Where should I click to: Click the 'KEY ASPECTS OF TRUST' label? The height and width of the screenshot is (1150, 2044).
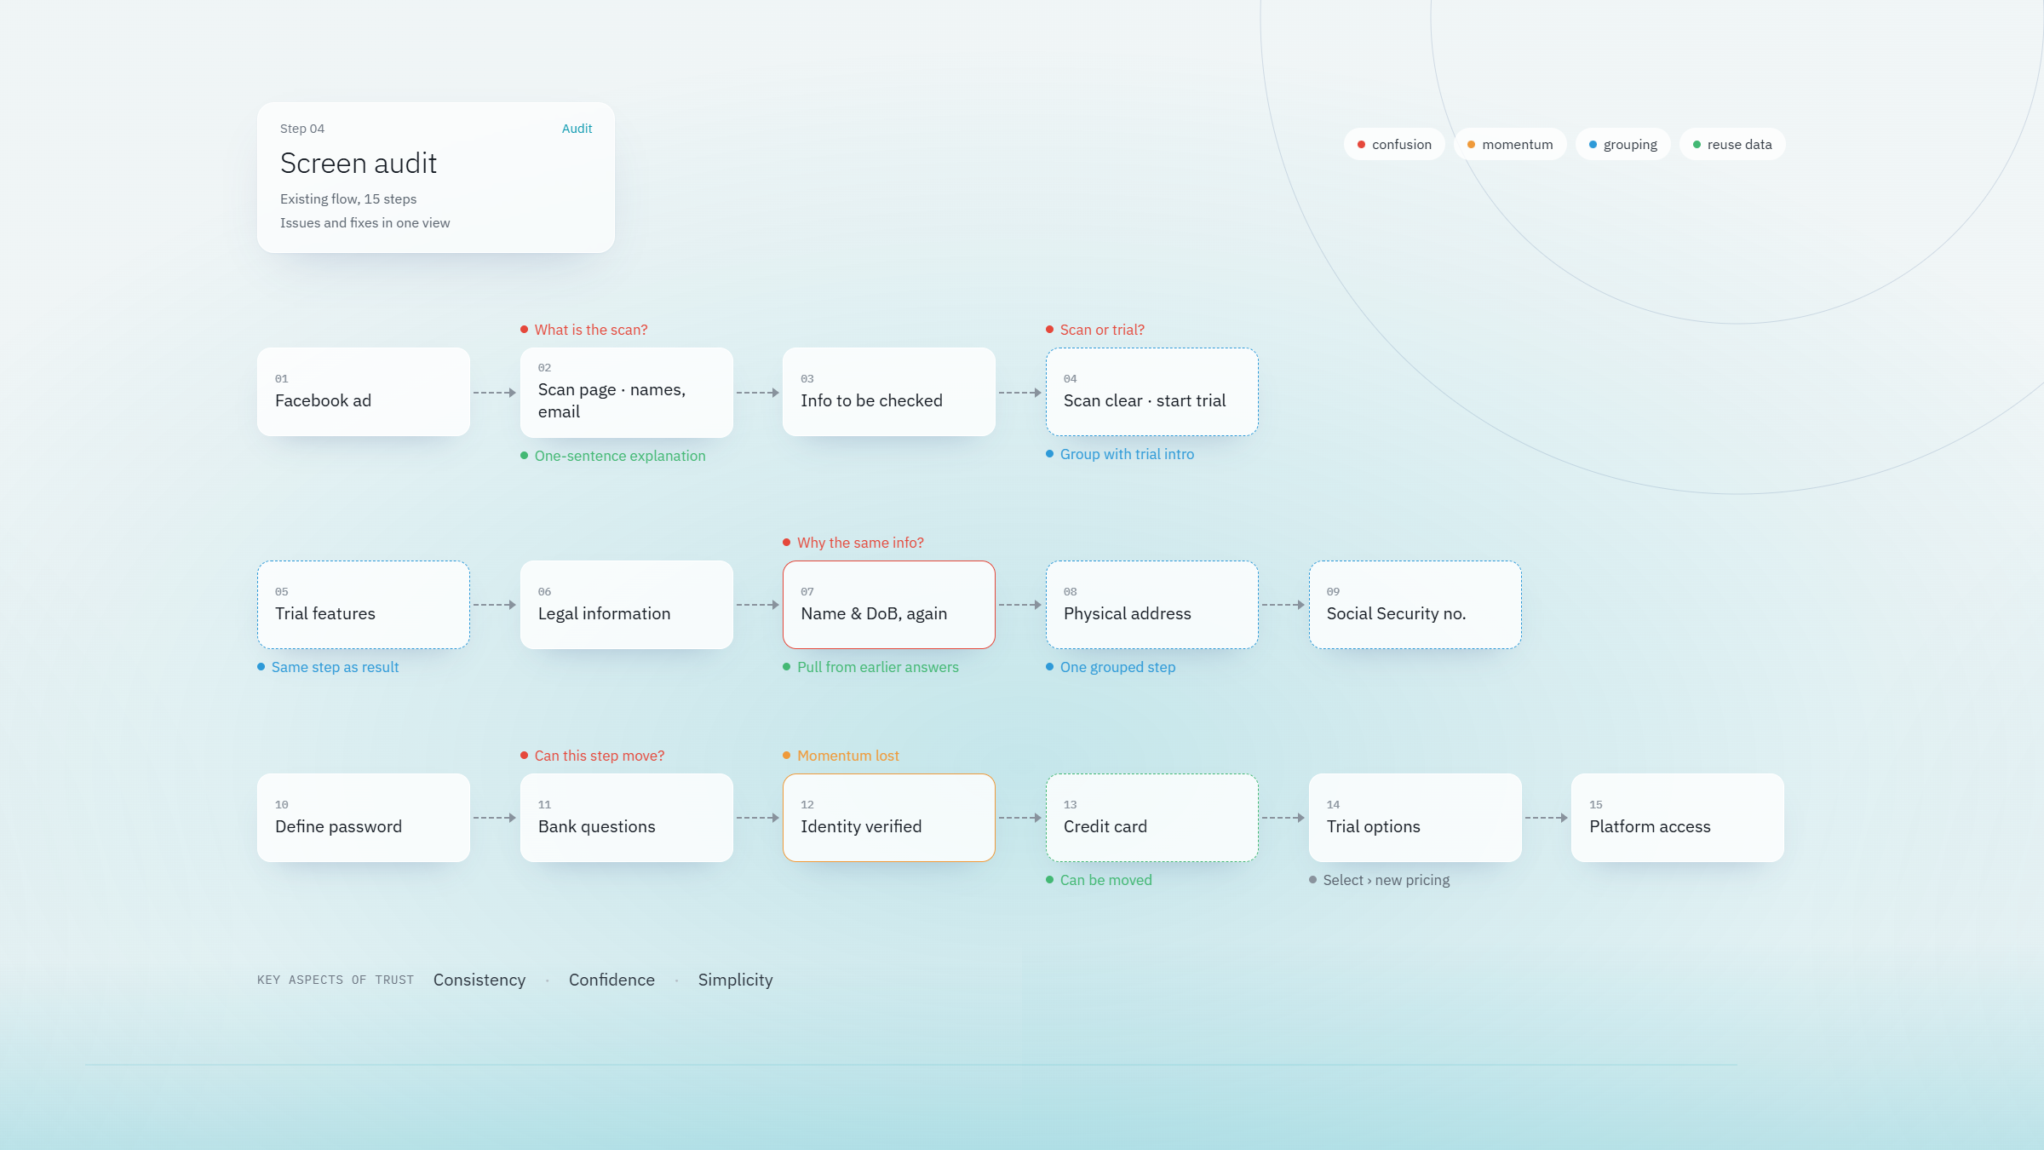tap(336, 980)
